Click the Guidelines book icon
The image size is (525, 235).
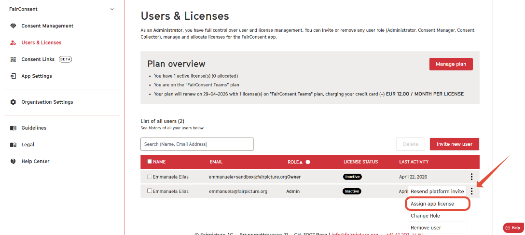[13, 128]
